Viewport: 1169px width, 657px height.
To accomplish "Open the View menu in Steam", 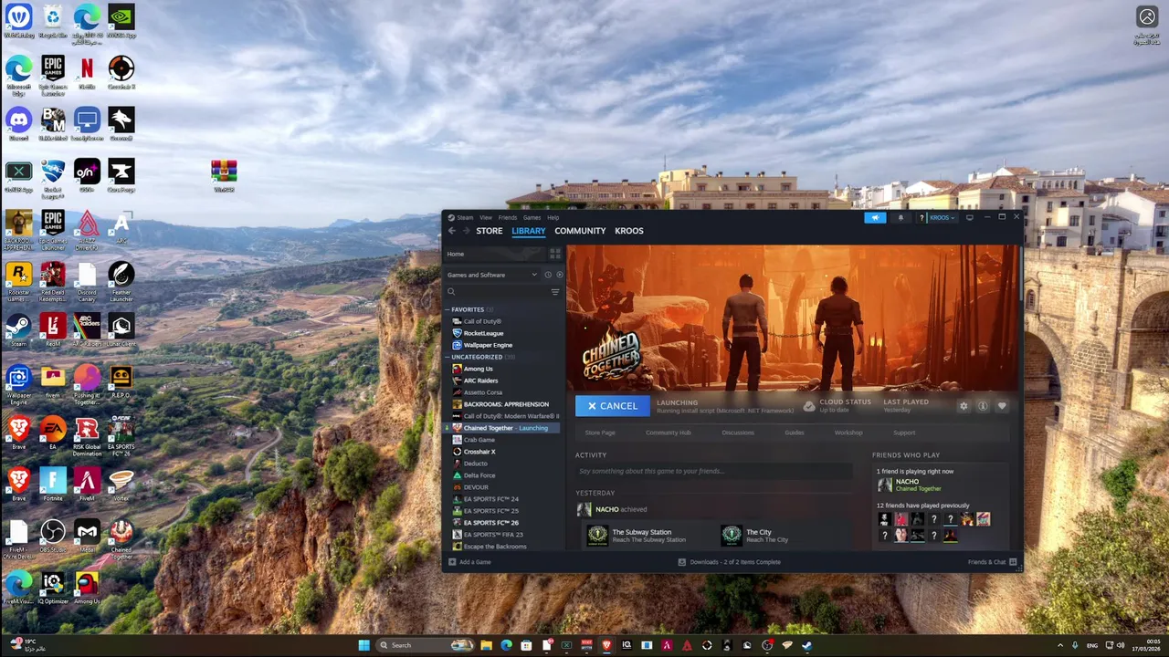I will (x=486, y=217).
